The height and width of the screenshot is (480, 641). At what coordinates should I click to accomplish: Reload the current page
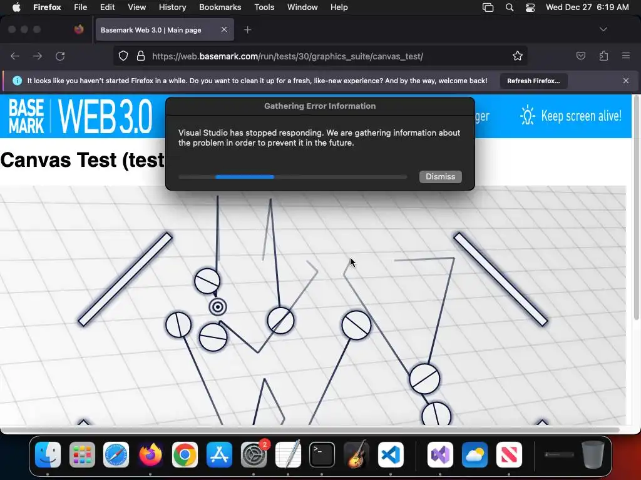(x=60, y=56)
